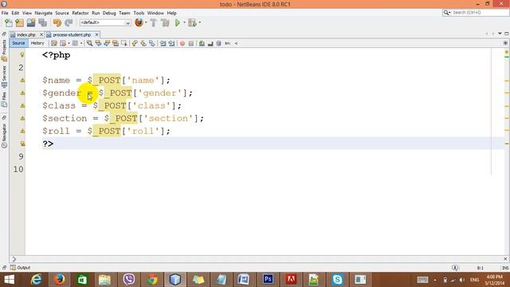Open the Navigator side panel
Screen dimensions: 510x287
[4, 136]
